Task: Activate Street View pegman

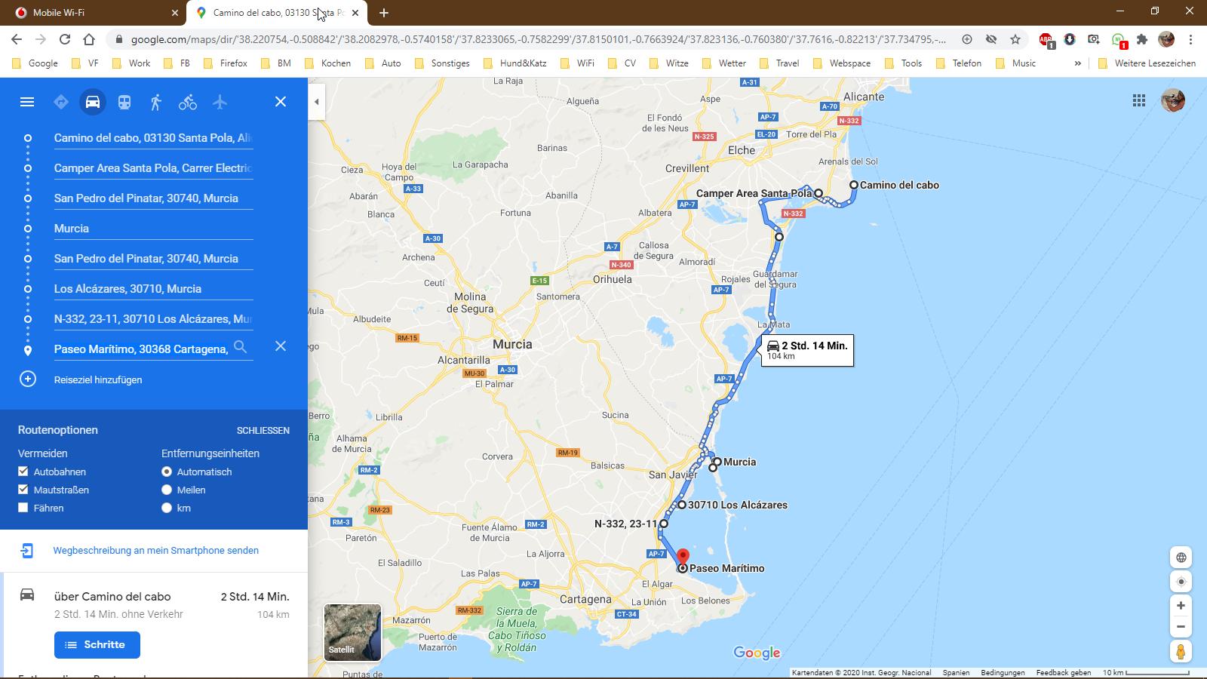Action: click(1181, 651)
